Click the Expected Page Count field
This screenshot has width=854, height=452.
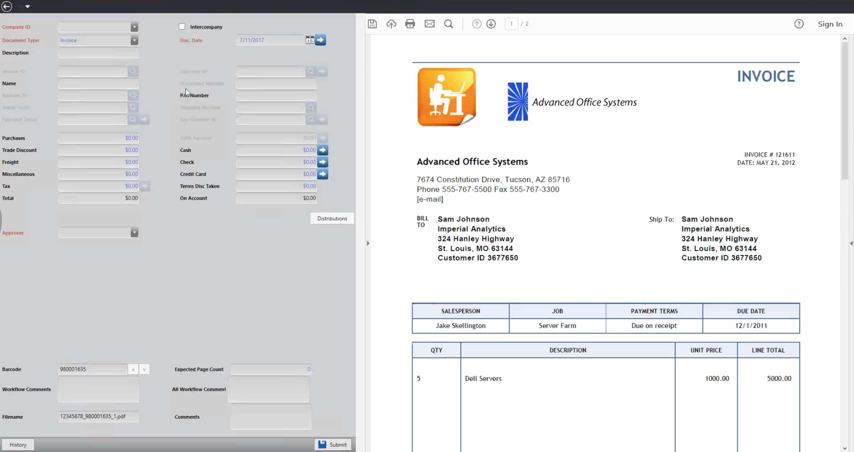271,369
